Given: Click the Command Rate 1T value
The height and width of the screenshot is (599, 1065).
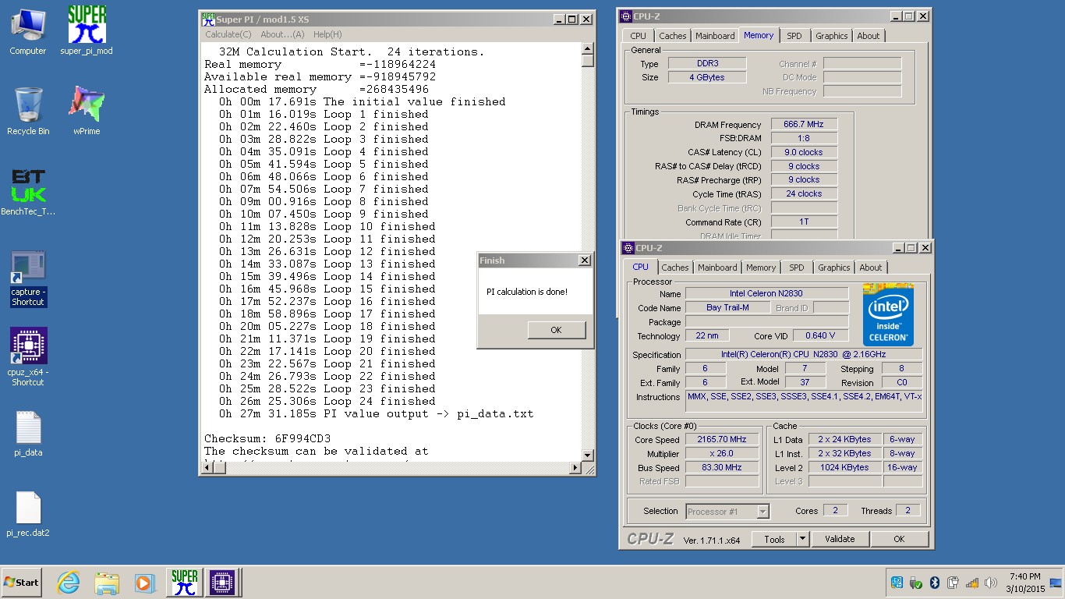Looking at the screenshot, I should point(804,222).
